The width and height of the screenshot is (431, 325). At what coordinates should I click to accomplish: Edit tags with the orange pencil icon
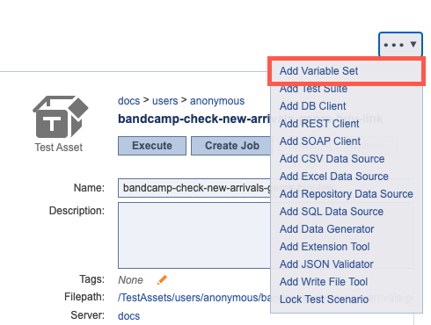pyautogui.click(x=162, y=279)
